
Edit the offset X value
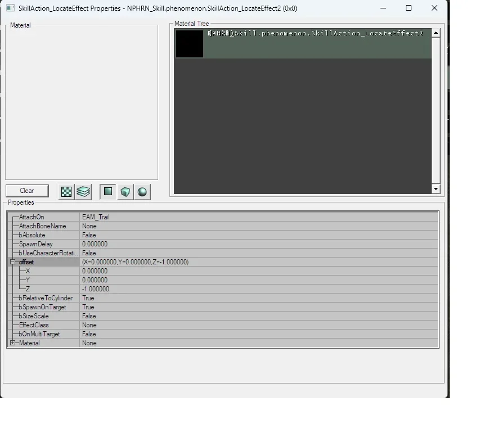coord(259,271)
